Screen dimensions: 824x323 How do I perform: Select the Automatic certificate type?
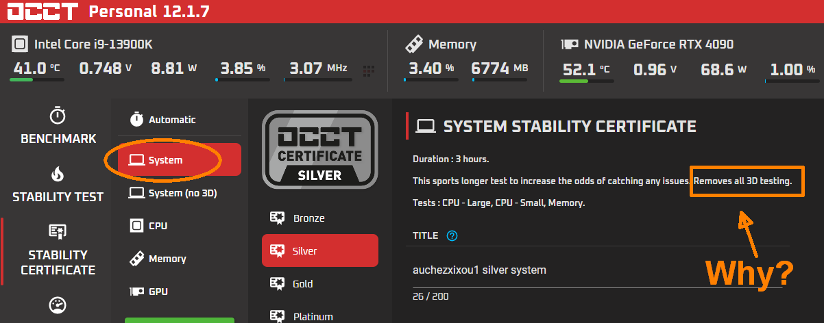(180, 119)
